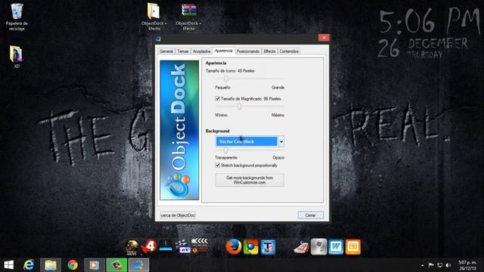This screenshot has width=484, height=272.
Task: Launch the red number 4 game icon in dock
Action: click(x=149, y=247)
